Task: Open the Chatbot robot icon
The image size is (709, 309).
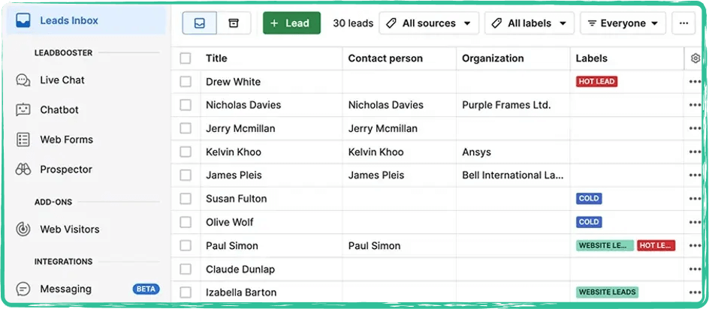Action: (23, 109)
